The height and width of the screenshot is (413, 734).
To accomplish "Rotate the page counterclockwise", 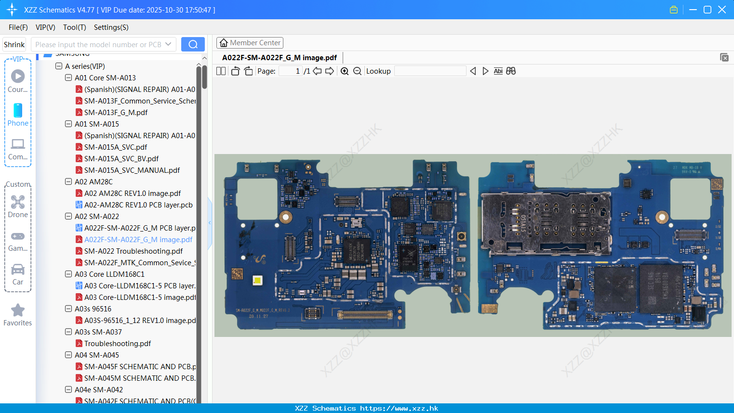I will pyautogui.click(x=235, y=71).
